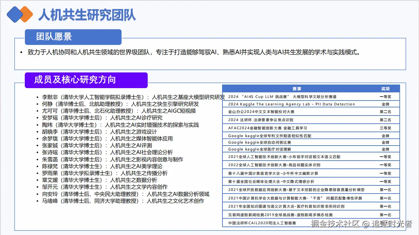The width and height of the screenshot is (419, 235).
Task: Select 金山办公2024中文文本智能校对大赛 entry
Action: (x=261, y=112)
